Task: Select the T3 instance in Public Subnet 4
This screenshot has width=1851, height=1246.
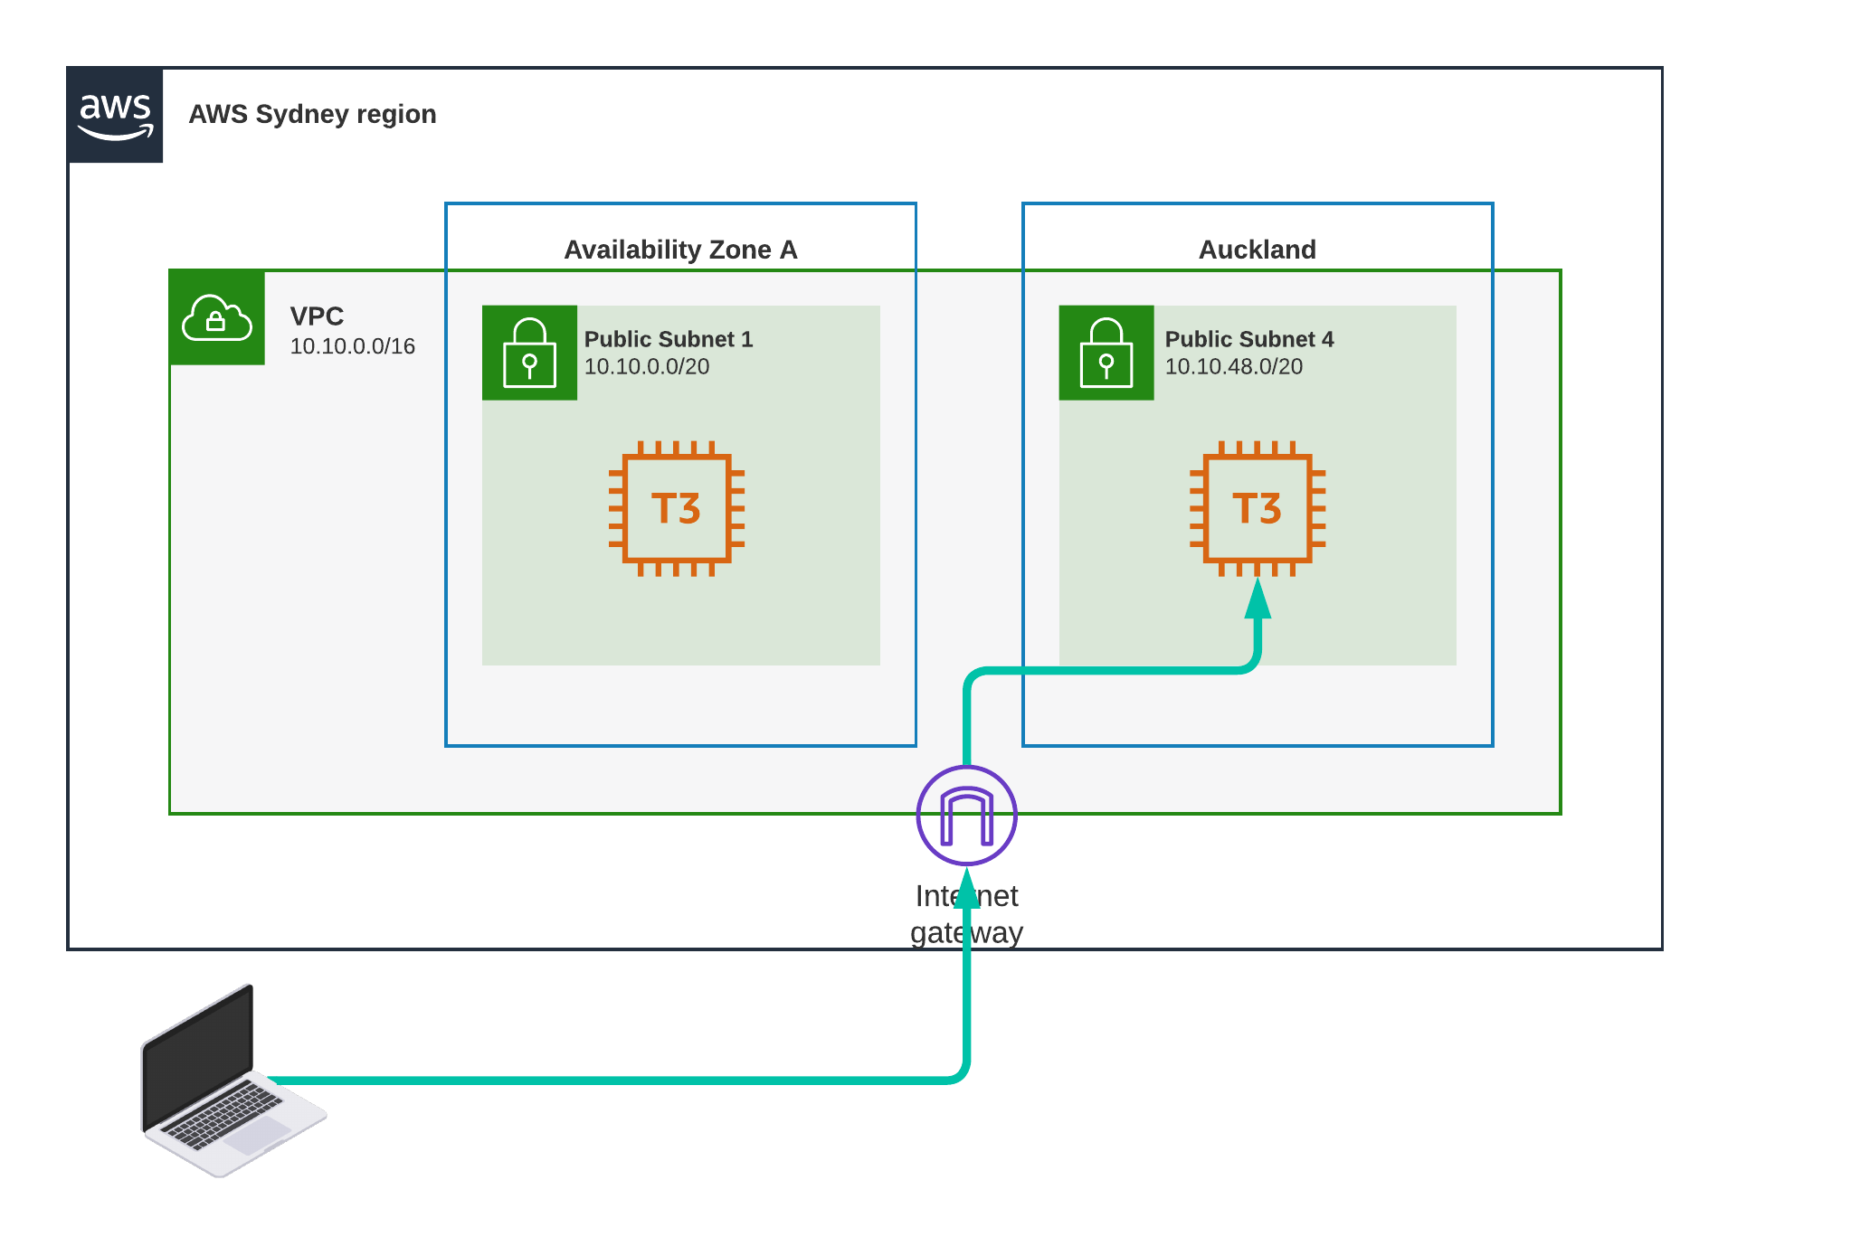Action: pos(1257,508)
